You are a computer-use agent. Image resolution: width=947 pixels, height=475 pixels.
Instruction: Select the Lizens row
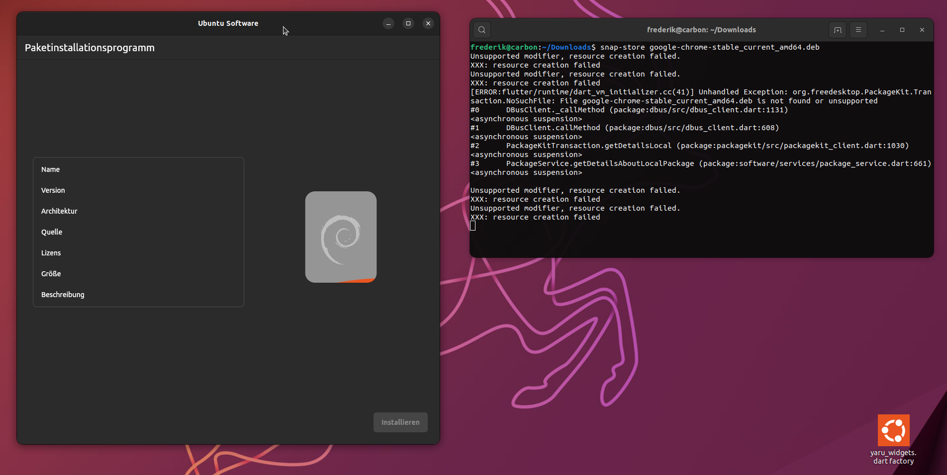tap(138, 253)
